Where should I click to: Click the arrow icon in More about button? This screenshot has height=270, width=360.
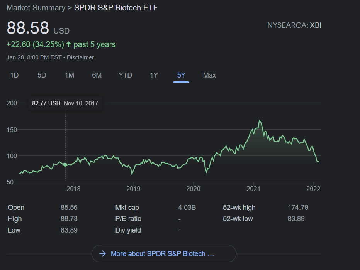[x=102, y=253]
